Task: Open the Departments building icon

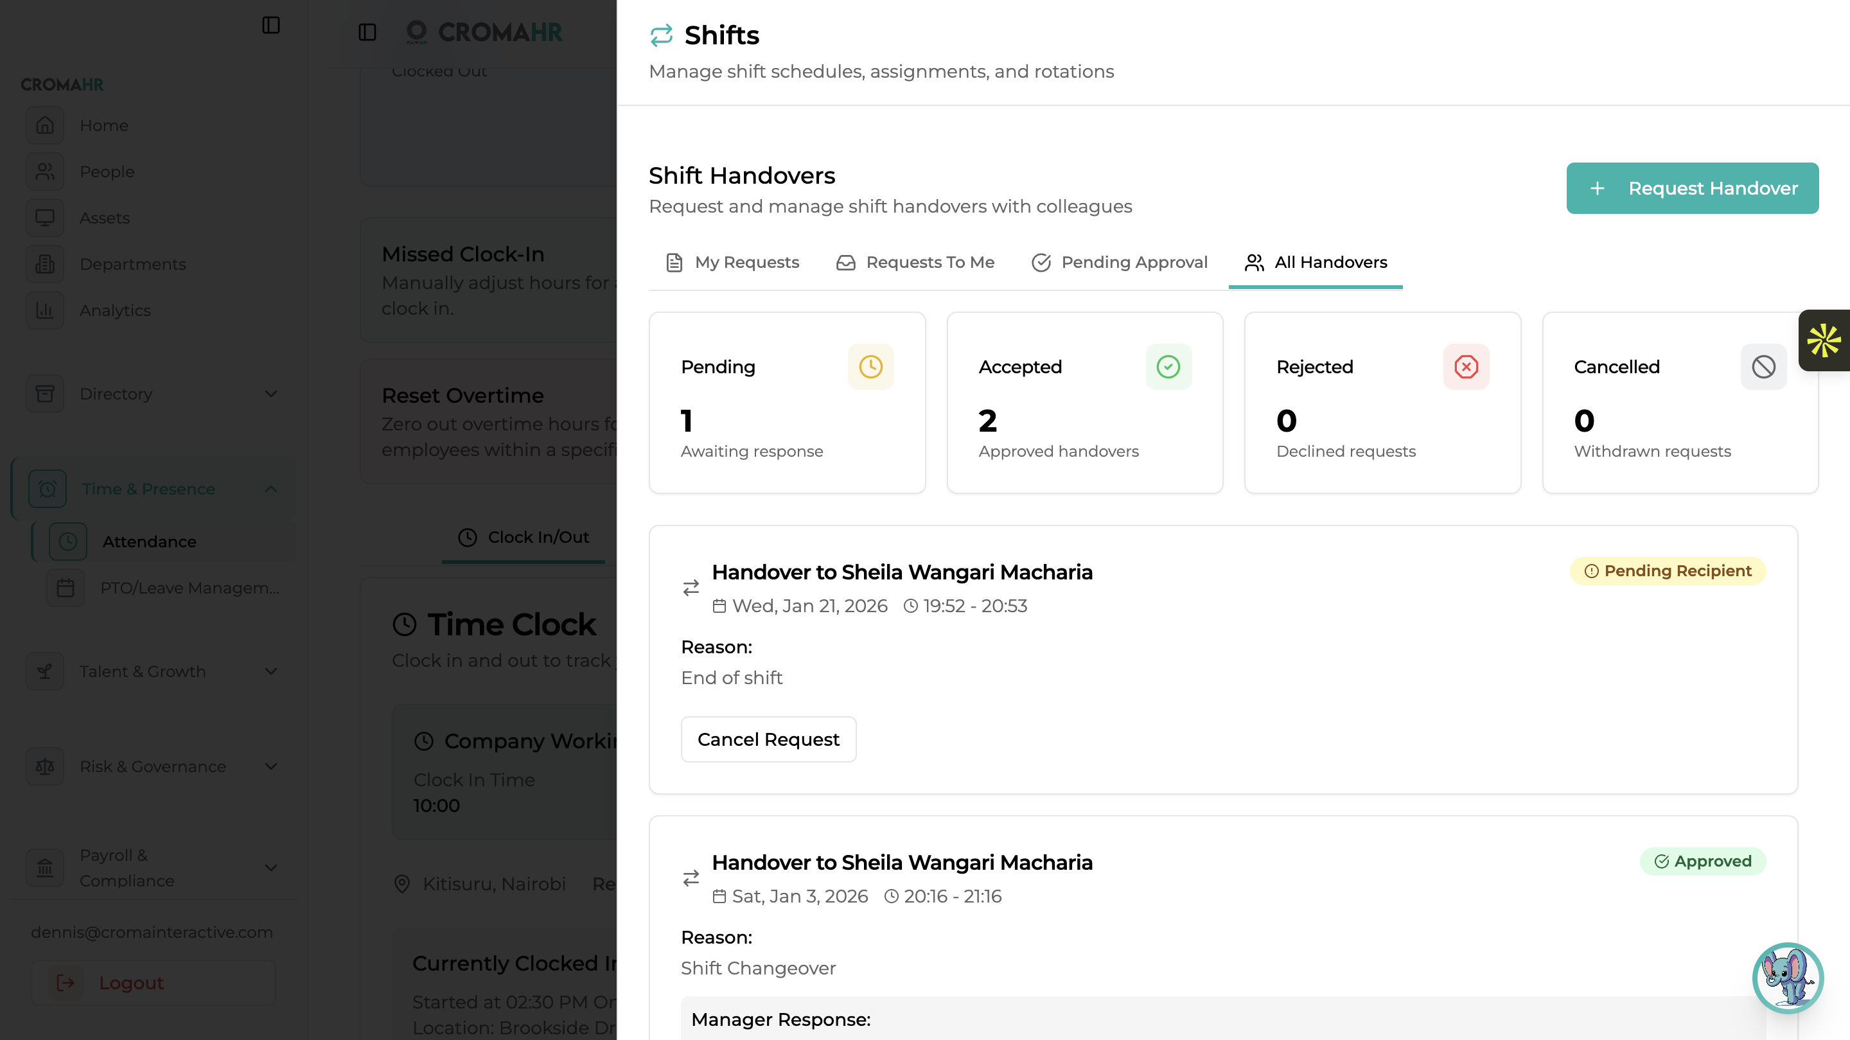Action: 44,264
